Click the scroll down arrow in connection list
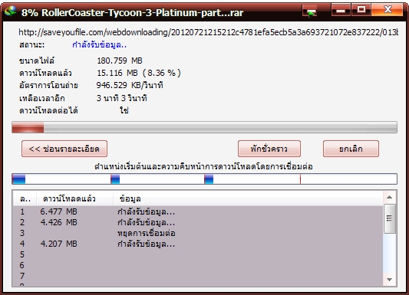 (390, 280)
